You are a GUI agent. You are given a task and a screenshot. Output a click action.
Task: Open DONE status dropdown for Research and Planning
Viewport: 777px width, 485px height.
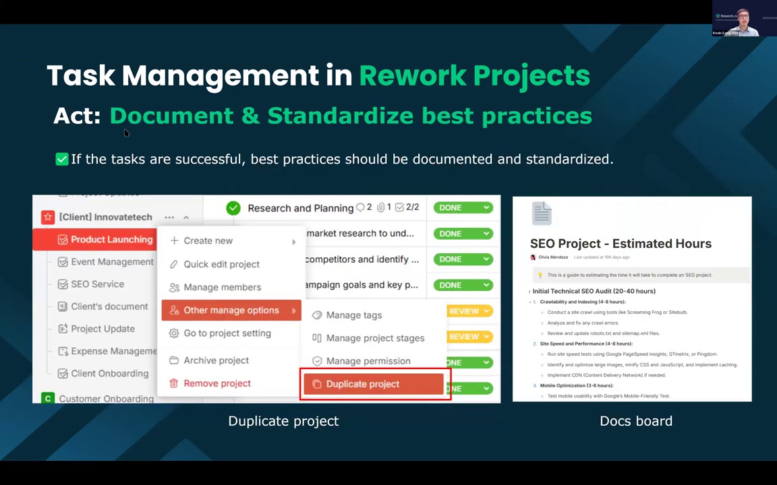pyautogui.click(x=463, y=208)
